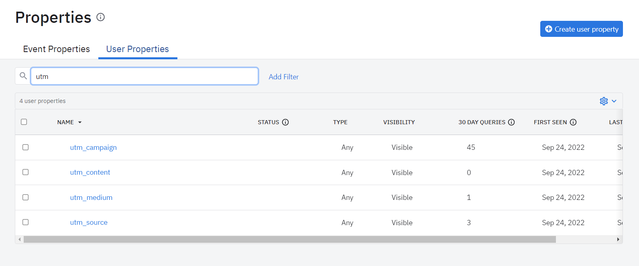Click the Status column info icon

coord(285,122)
